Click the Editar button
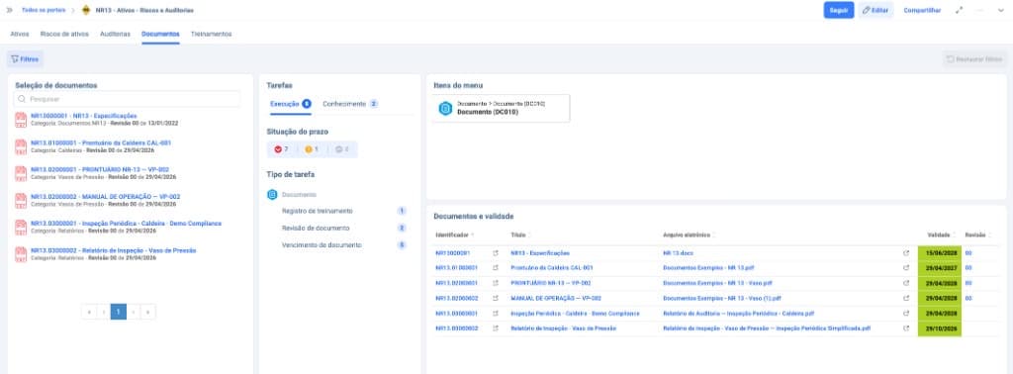 point(875,10)
